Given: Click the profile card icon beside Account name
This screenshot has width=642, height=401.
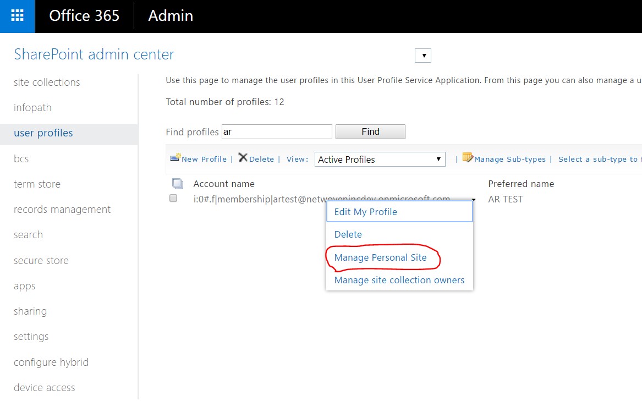Looking at the screenshot, I should 177,183.
